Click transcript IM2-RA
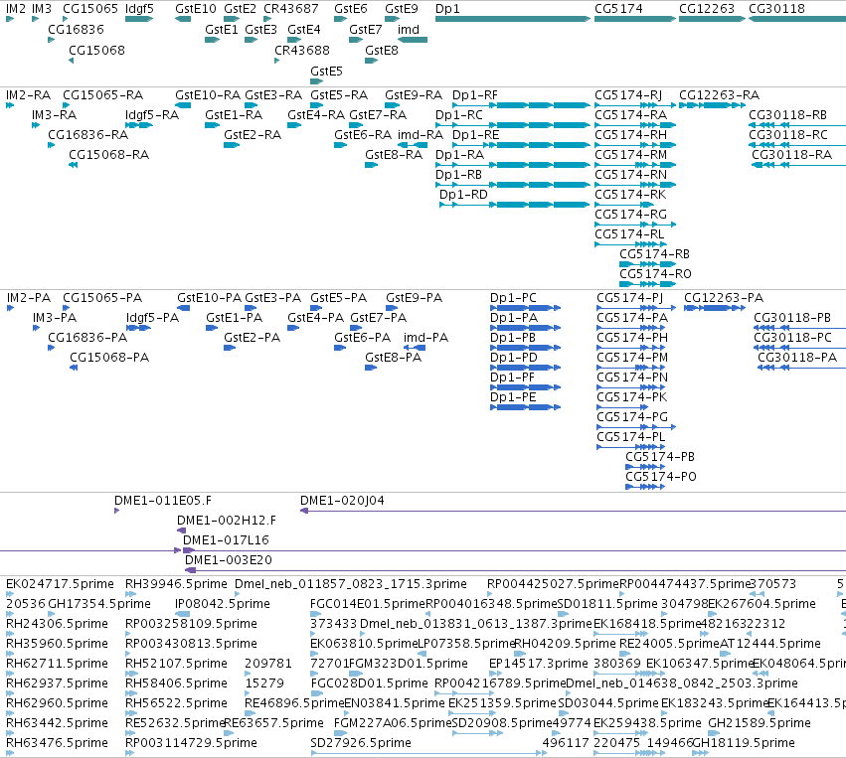The image size is (846, 758). coord(10,105)
